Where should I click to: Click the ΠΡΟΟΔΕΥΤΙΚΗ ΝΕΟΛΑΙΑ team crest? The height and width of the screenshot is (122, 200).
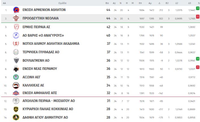[x=16, y=18]
